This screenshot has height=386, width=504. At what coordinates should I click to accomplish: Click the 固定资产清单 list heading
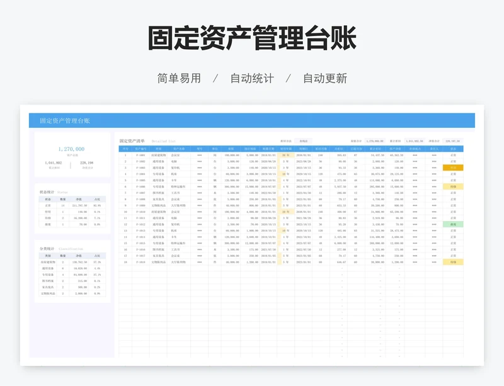pos(132,141)
